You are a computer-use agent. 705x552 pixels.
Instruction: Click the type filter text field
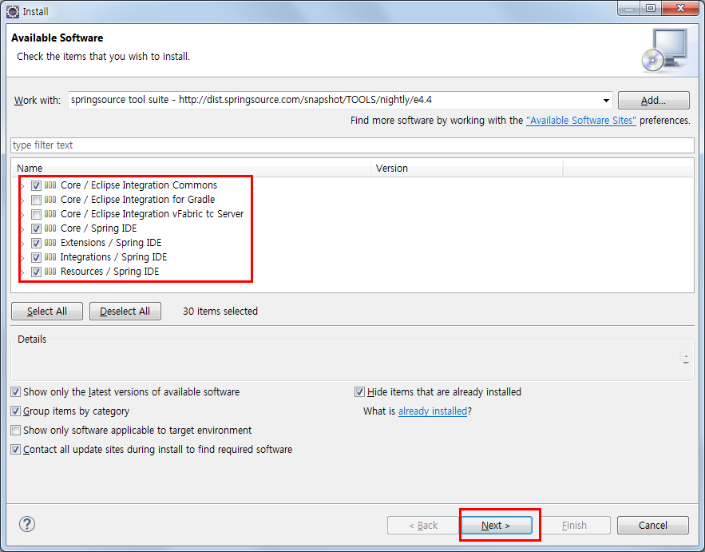[353, 145]
